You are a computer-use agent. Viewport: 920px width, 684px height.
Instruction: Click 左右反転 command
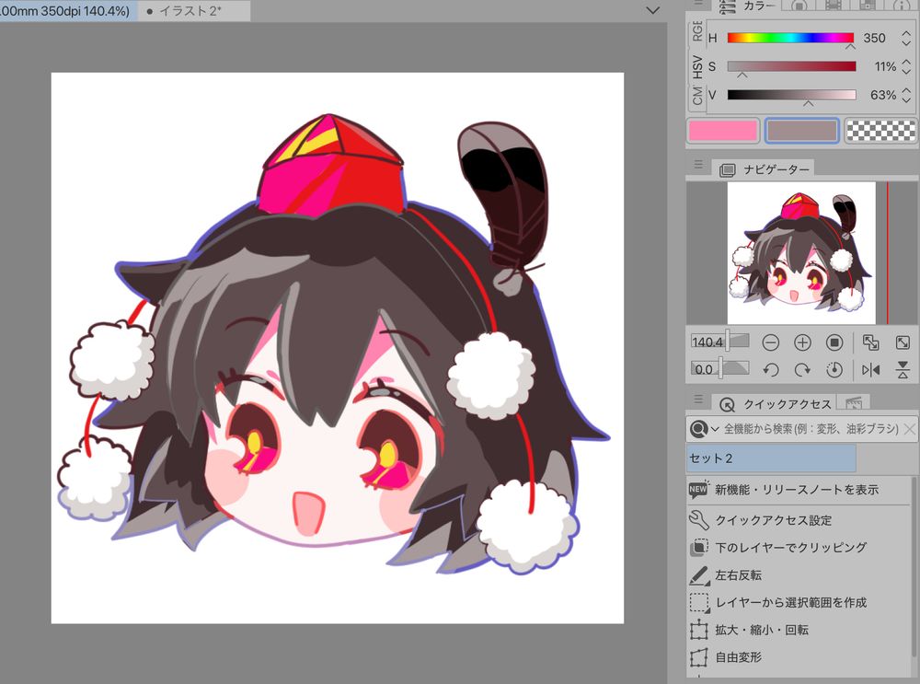(x=738, y=575)
